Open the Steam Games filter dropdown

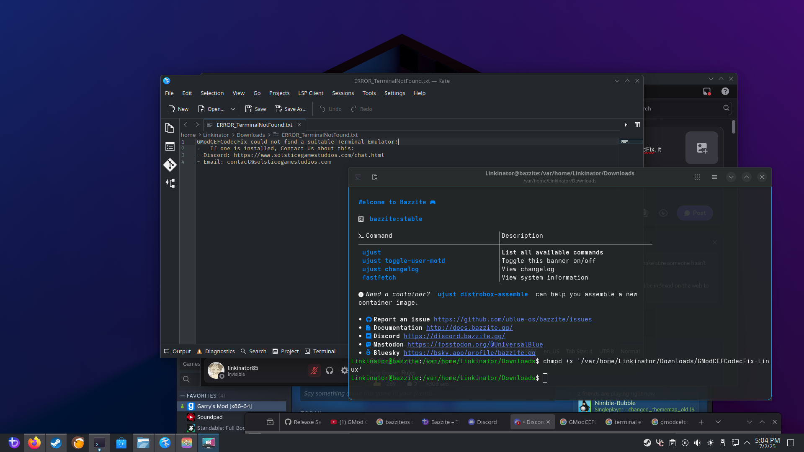pos(191,364)
